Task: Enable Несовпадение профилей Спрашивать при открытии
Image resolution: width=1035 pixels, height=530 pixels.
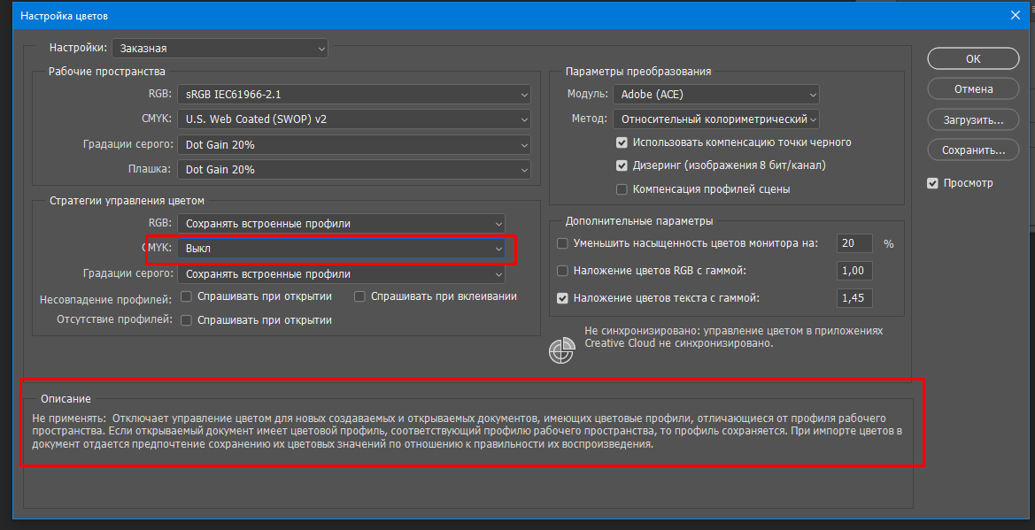Action: [x=186, y=296]
